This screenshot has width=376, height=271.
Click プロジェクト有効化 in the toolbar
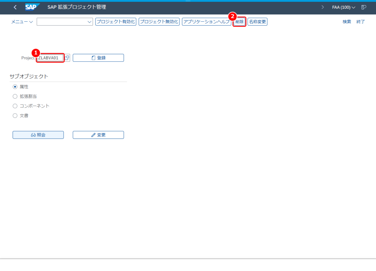(116, 22)
